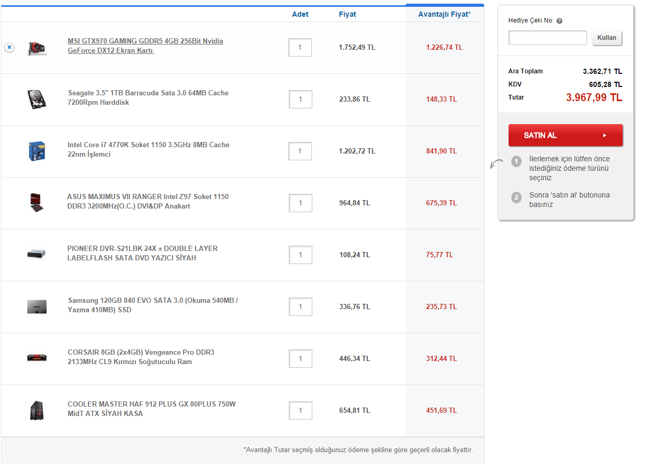The width and height of the screenshot is (653, 471).
Task: Open Intel Core i7 4770K product link
Action: [x=149, y=150]
